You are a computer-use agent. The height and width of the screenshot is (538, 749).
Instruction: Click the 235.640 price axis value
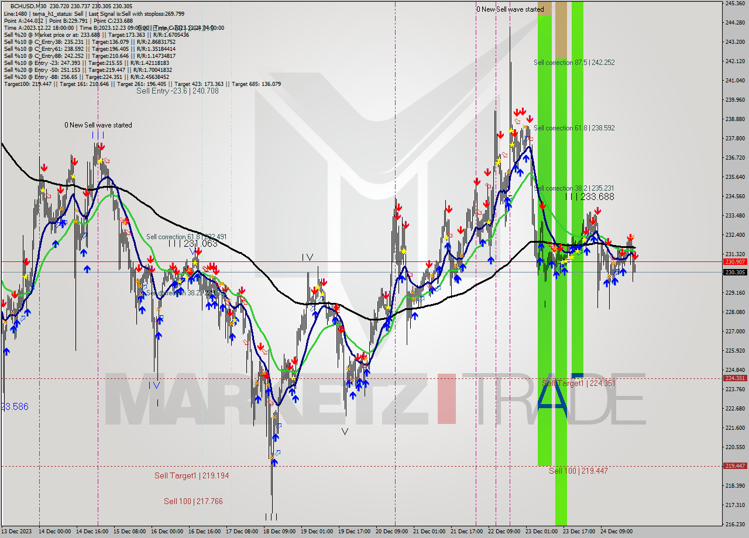click(x=735, y=177)
